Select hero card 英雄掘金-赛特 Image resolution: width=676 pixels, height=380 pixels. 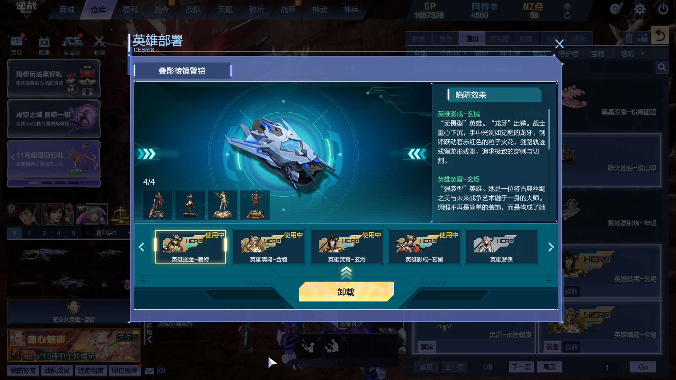click(x=191, y=247)
